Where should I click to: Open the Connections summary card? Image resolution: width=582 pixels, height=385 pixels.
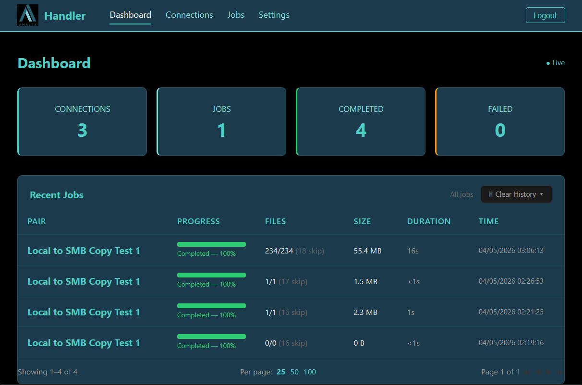pos(82,121)
